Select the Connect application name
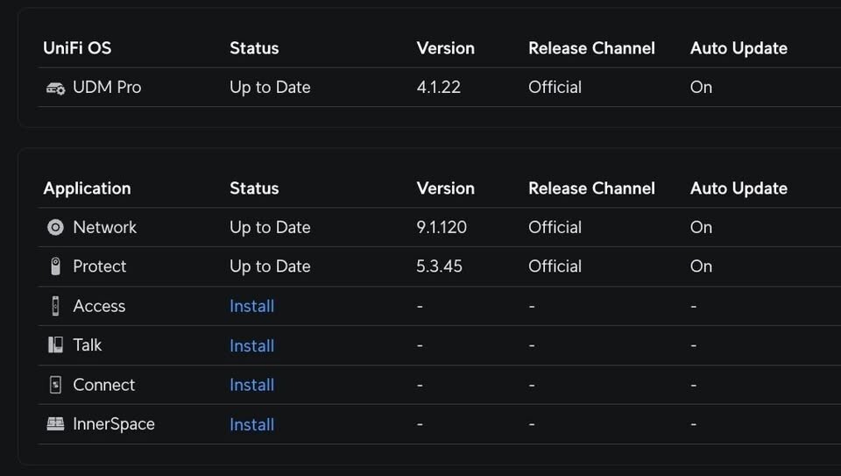This screenshot has height=476, width=841. pos(103,385)
